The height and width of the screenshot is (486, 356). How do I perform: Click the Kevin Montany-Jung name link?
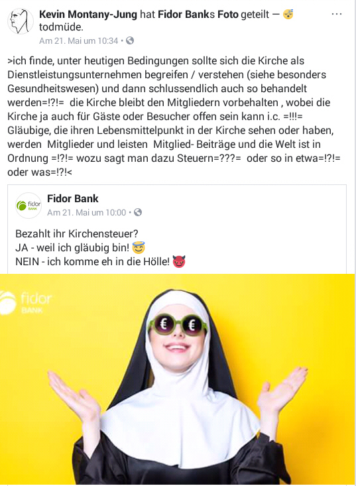pos(88,15)
